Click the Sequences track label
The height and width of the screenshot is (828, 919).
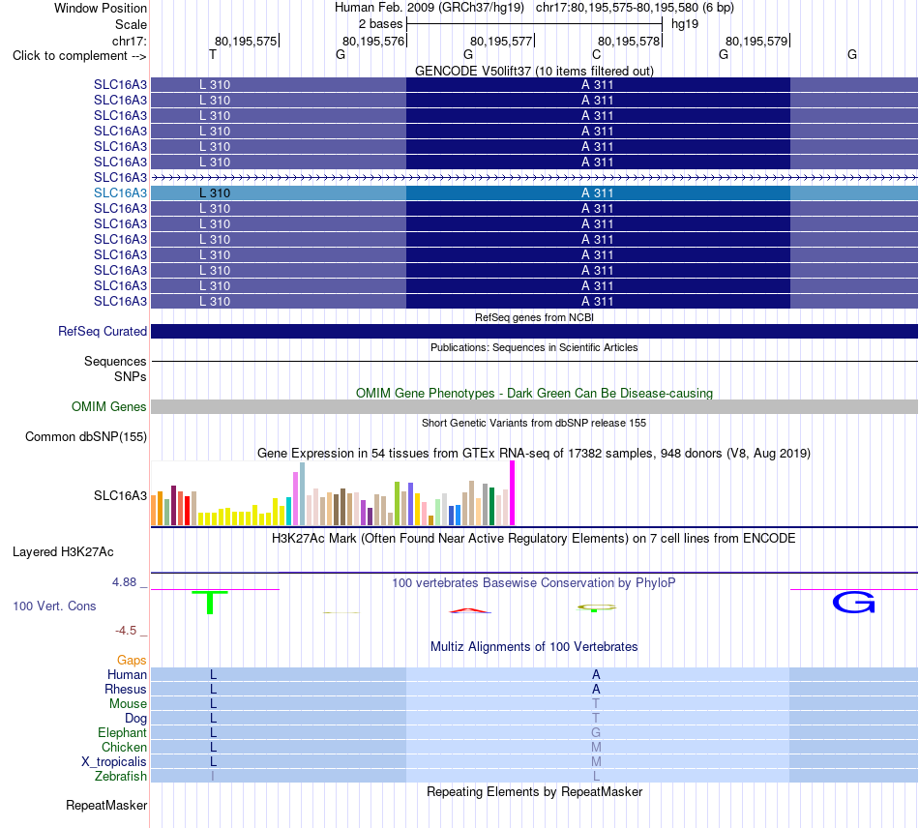pyautogui.click(x=115, y=361)
